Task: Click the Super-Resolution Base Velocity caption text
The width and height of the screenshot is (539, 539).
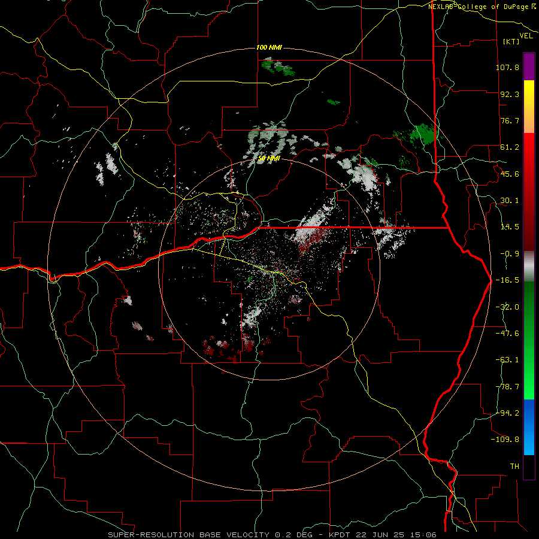Action: pos(272,535)
